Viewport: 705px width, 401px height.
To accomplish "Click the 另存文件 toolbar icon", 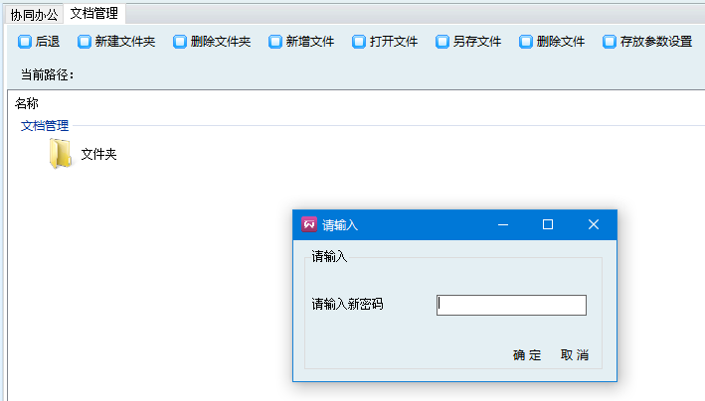I will 442,42.
